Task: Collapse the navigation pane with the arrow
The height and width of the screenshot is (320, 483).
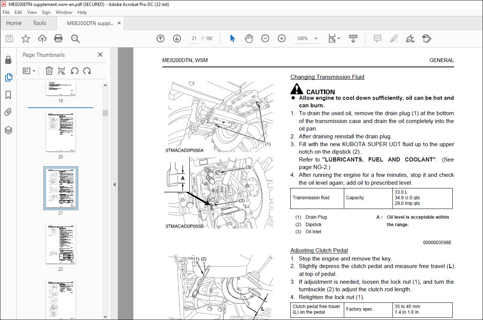Action: pos(114,185)
